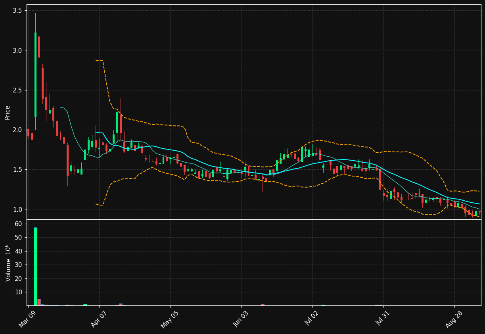Click the Mar 09 date label
The height and width of the screenshot is (334, 485).
click(26, 320)
